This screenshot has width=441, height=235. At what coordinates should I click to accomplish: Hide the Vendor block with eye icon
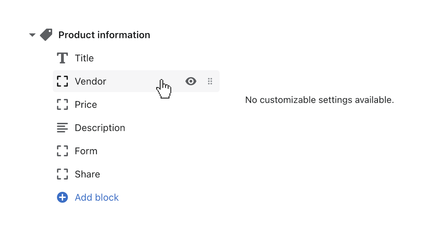point(191,81)
